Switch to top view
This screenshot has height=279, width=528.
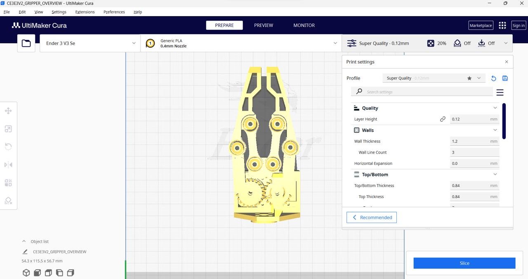click(x=48, y=273)
